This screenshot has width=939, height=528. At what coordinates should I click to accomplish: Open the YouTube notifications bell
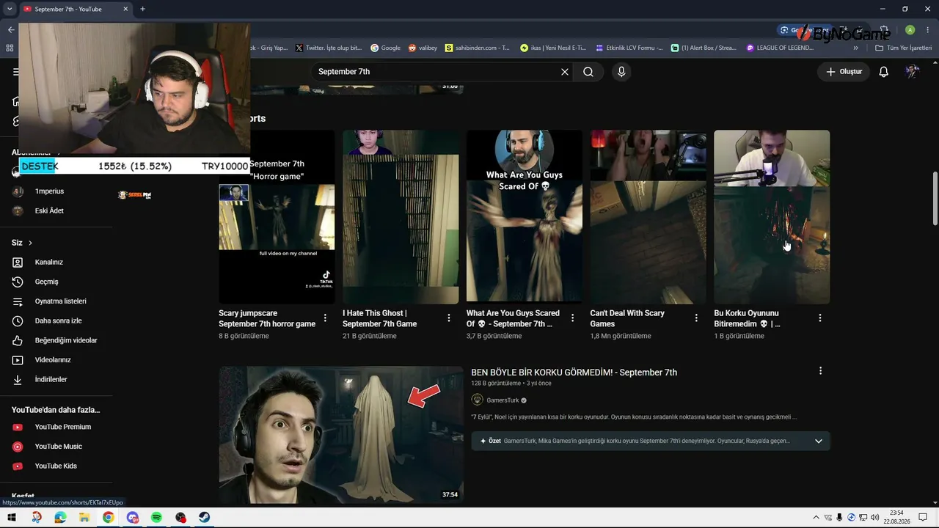pyautogui.click(x=884, y=72)
